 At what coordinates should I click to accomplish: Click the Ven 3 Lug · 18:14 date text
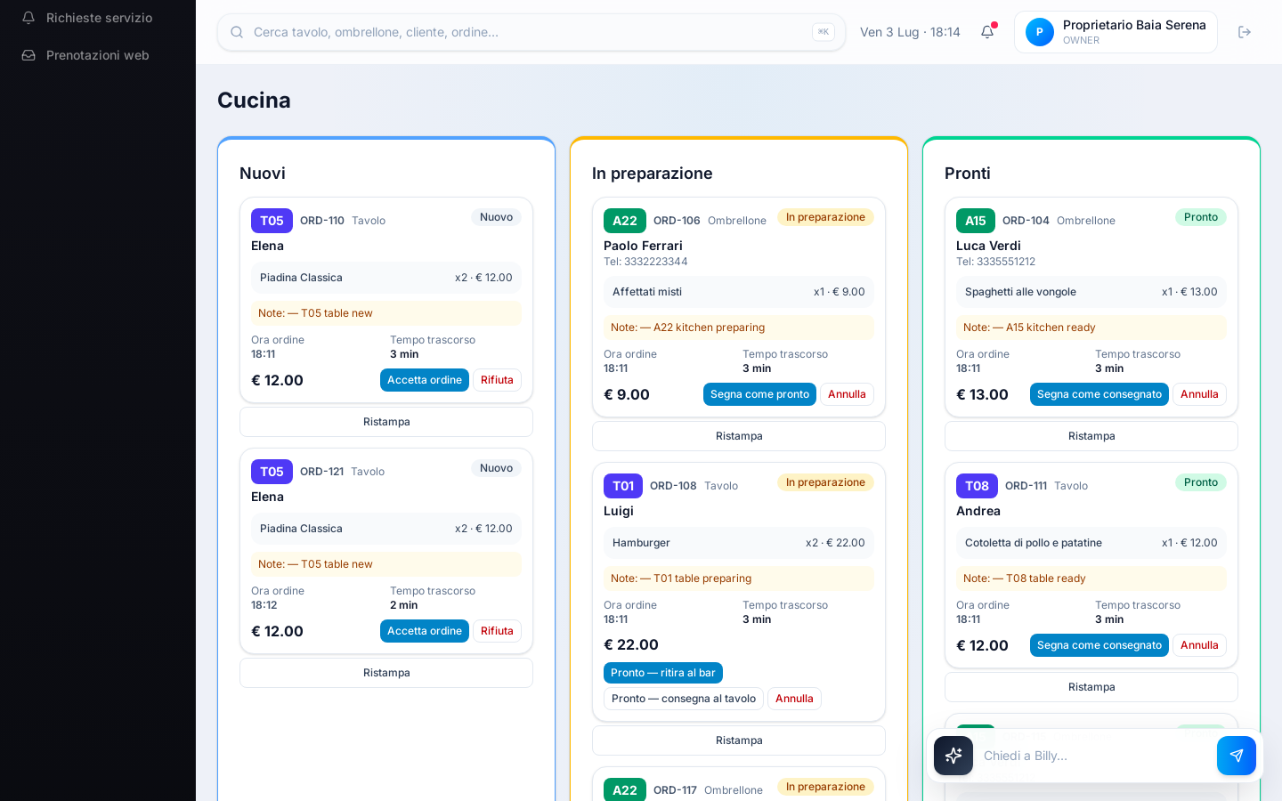pyautogui.click(x=910, y=32)
